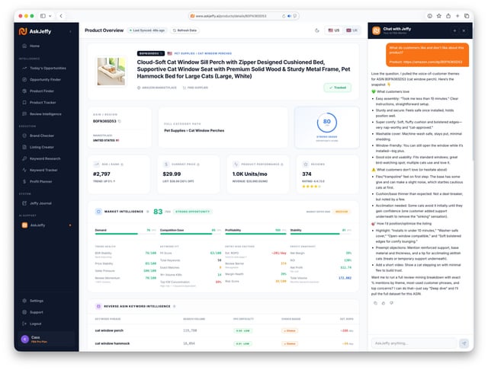This screenshot has height=370, width=488.
Task: Toggle the Tracked button
Action: click(338, 88)
